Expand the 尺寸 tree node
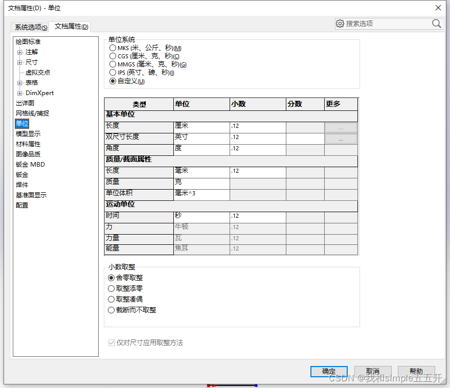This screenshot has height=388, width=450. (x=19, y=62)
